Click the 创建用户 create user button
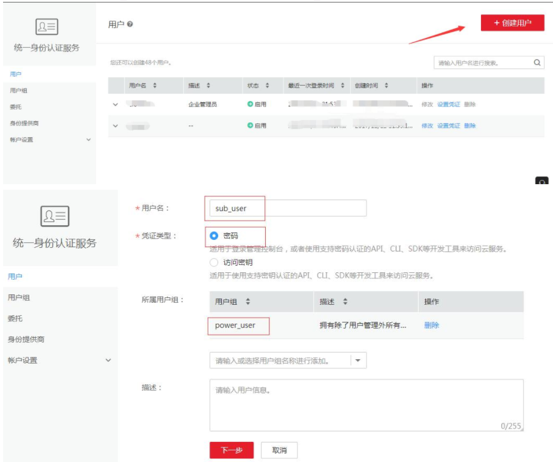 click(x=512, y=23)
